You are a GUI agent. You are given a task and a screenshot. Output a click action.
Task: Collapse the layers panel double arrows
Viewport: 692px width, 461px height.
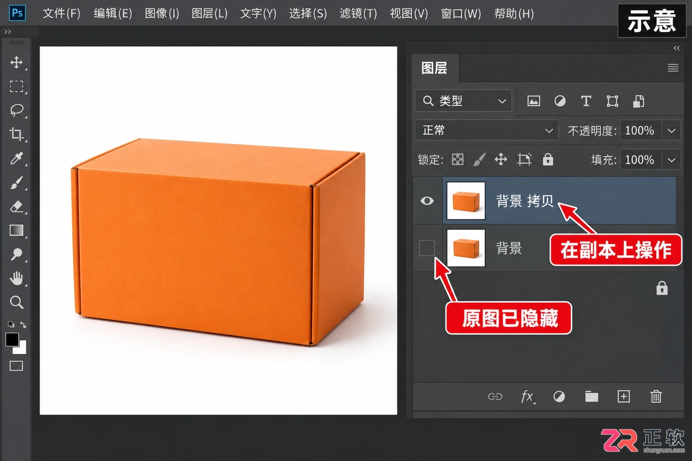pyautogui.click(x=677, y=48)
